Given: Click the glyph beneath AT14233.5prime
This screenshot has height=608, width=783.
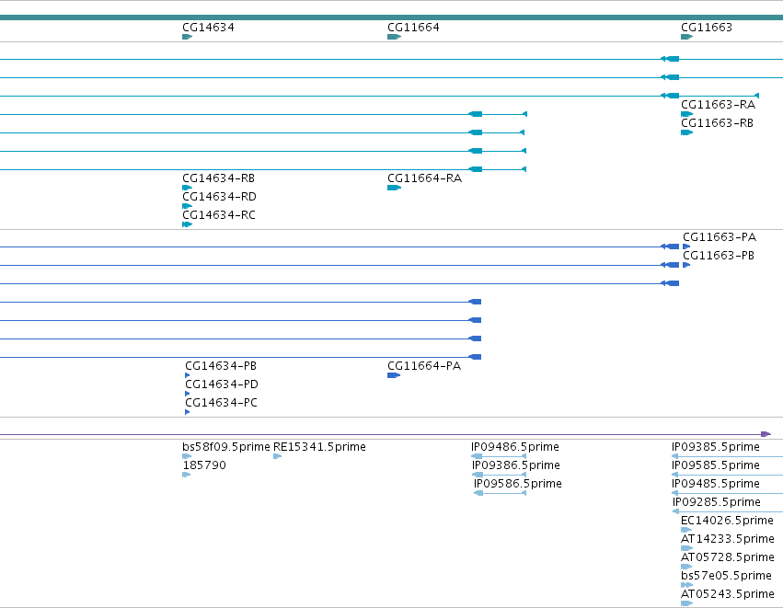Looking at the screenshot, I should (686, 548).
